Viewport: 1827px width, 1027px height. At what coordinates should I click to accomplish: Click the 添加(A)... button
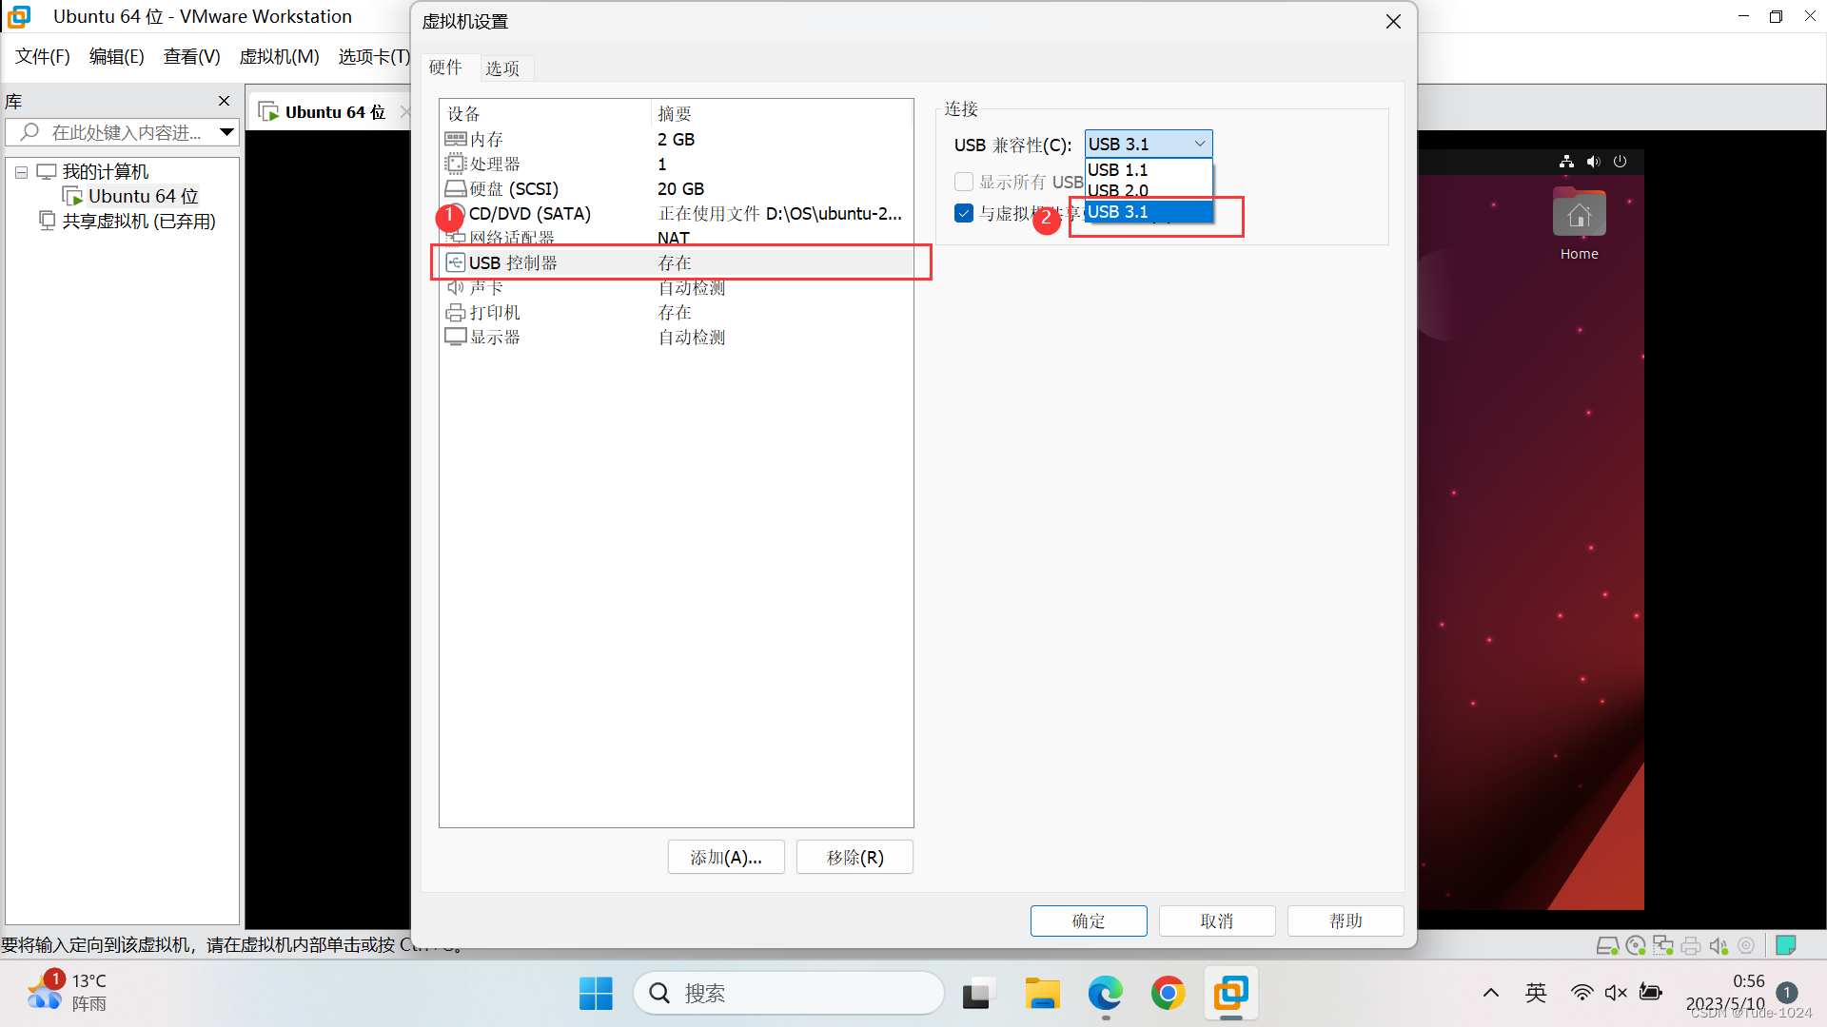(726, 858)
